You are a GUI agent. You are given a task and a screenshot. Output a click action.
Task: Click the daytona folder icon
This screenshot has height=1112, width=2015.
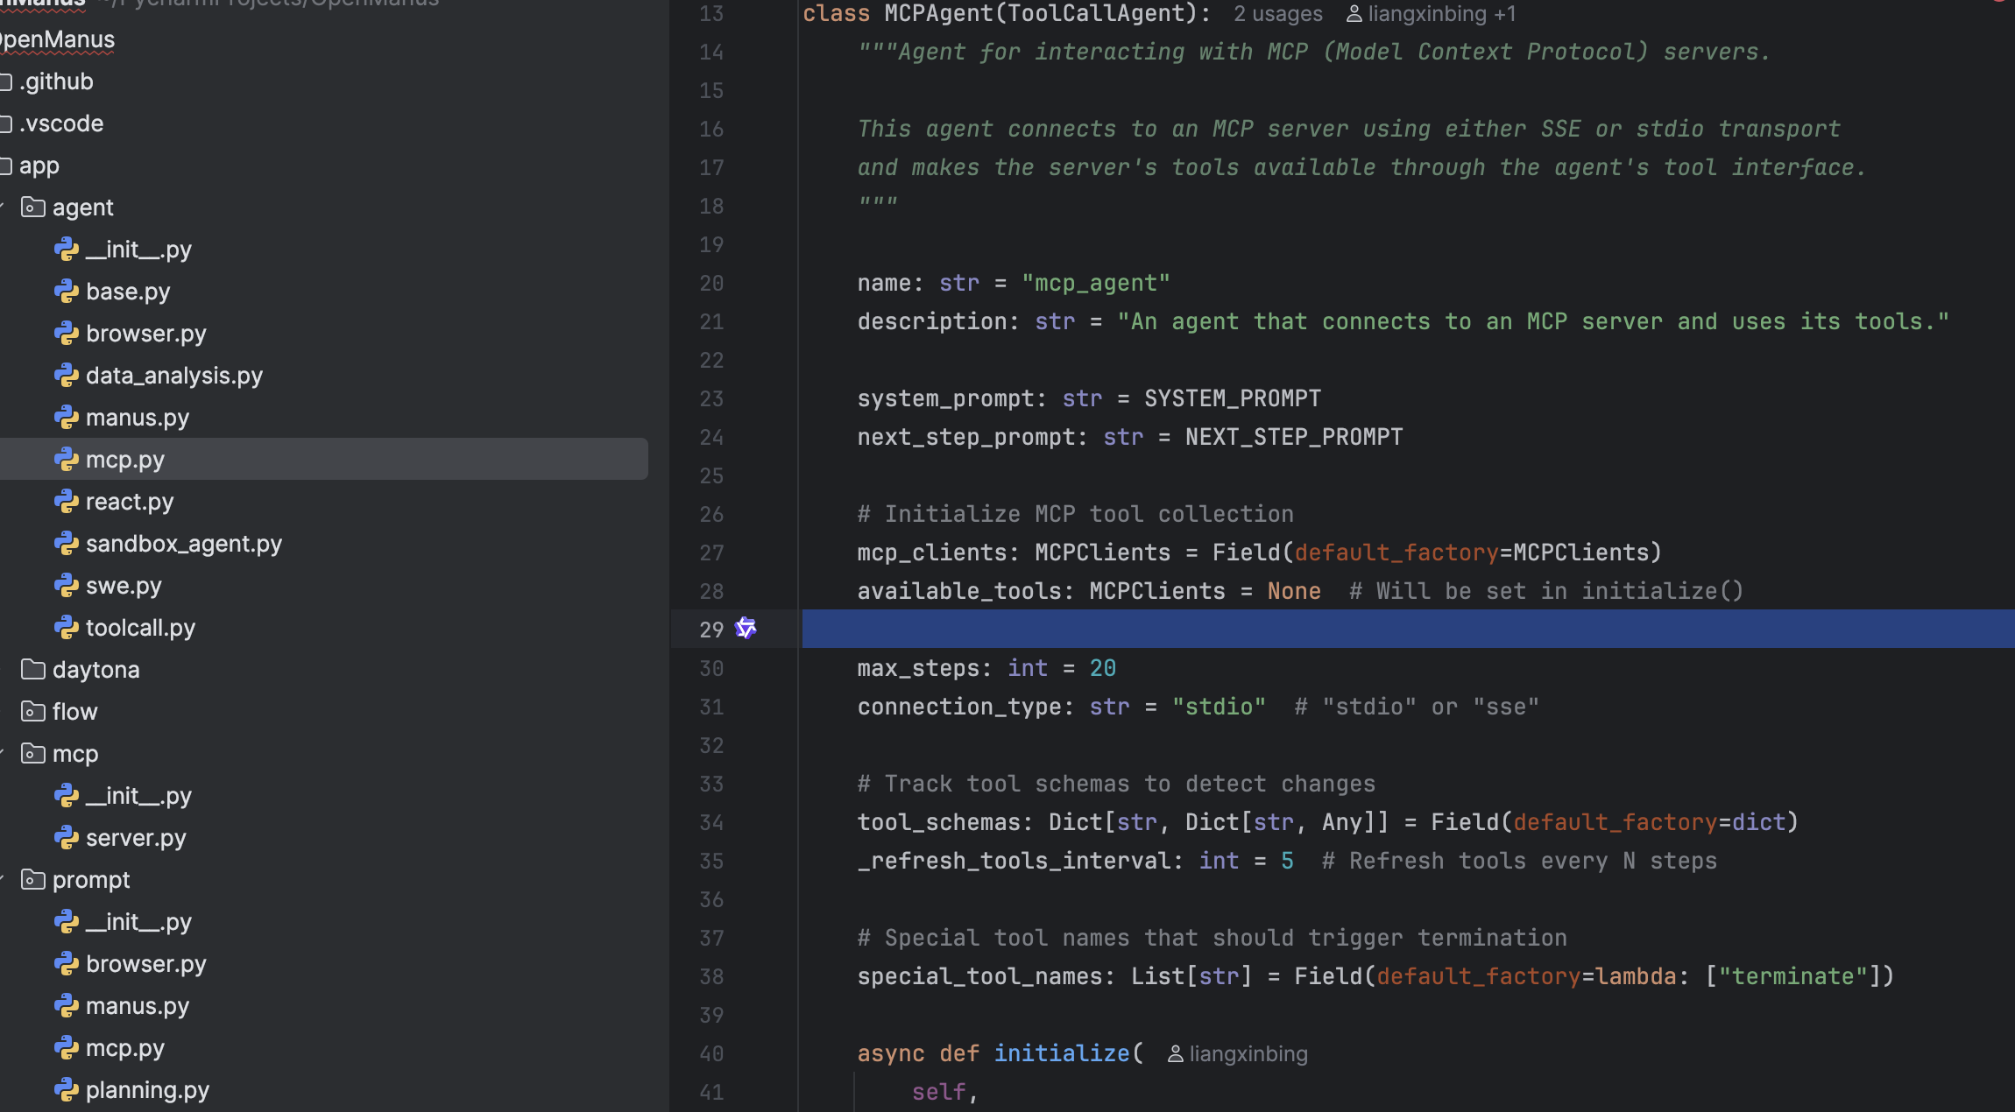[33, 670]
